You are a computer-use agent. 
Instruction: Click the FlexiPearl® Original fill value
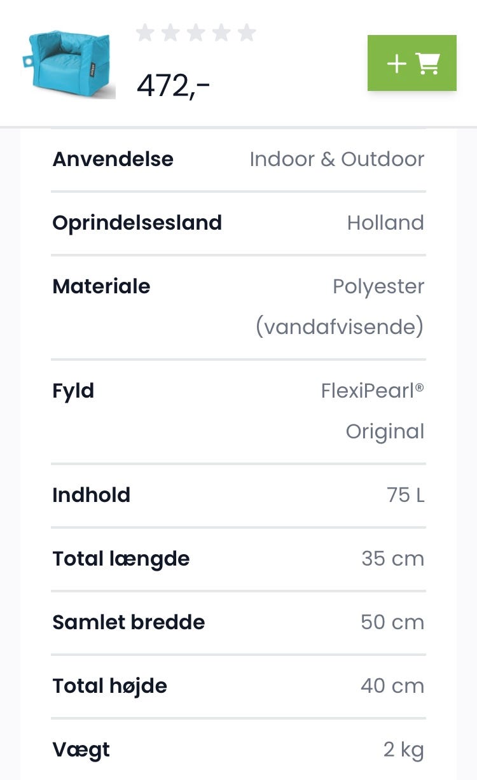[x=373, y=410]
